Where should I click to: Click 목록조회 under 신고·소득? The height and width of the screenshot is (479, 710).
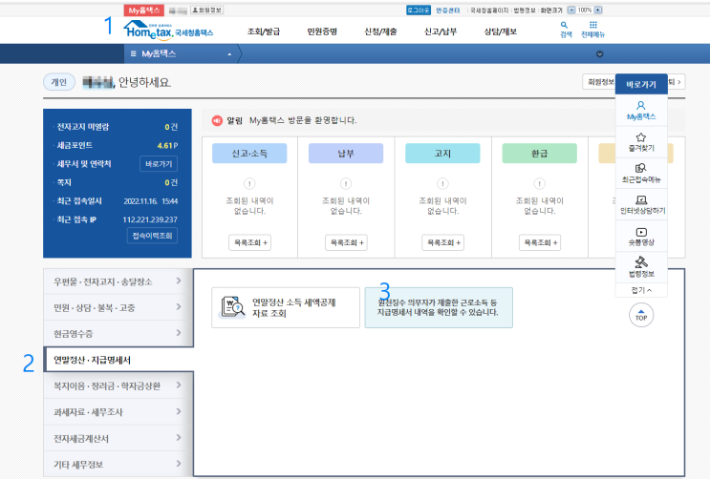250,242
